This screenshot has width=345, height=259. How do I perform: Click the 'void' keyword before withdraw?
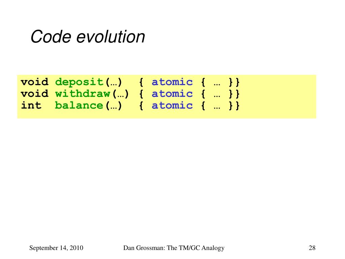coord(35,94)
